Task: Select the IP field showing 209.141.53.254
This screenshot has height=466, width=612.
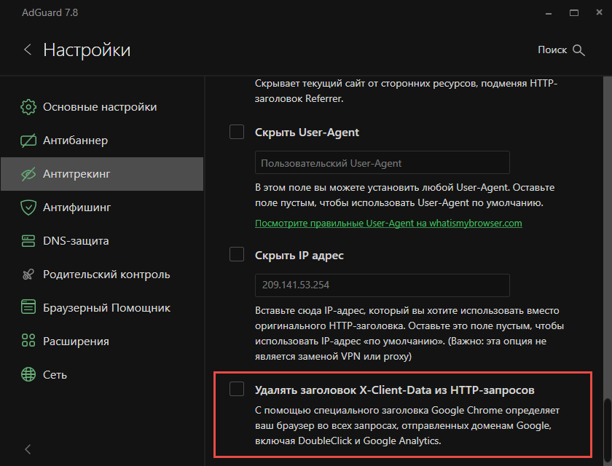Action: click(x=381, y=285)
